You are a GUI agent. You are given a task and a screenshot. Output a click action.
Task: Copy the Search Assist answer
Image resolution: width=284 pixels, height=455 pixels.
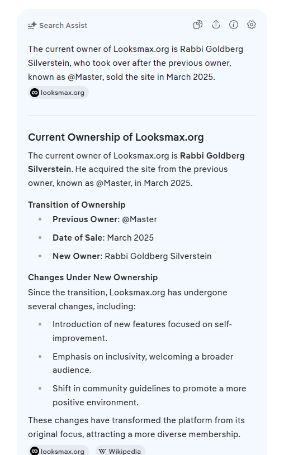click(198, 25)
